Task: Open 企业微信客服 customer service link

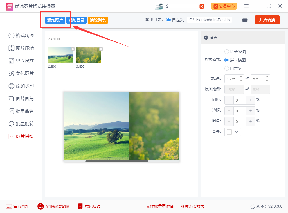Action: (x=53, y=206)
